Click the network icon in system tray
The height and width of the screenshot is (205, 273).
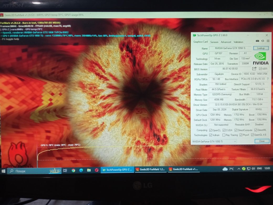coord(249,168)
